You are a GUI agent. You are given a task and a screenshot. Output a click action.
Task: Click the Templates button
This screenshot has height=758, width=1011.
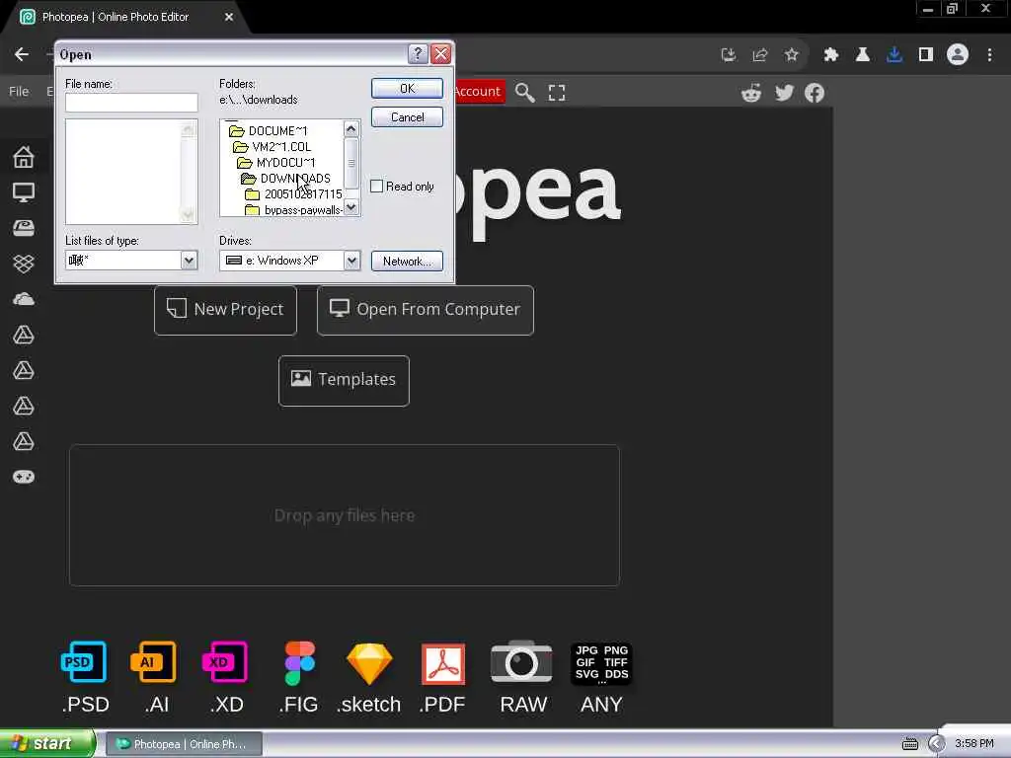pyautogui.click(x=344, y=380)
